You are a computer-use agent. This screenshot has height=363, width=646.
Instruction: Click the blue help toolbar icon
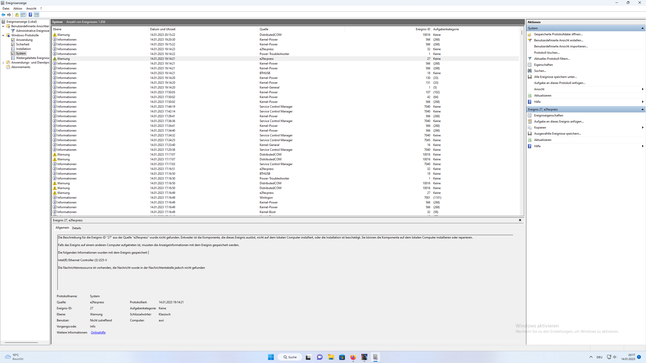point(30,15)
